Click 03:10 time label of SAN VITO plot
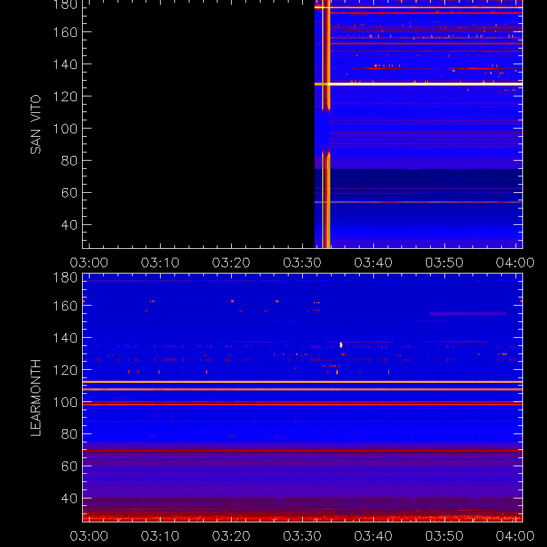The height and width of the screenshot is (547, 547). click(160, 263)
